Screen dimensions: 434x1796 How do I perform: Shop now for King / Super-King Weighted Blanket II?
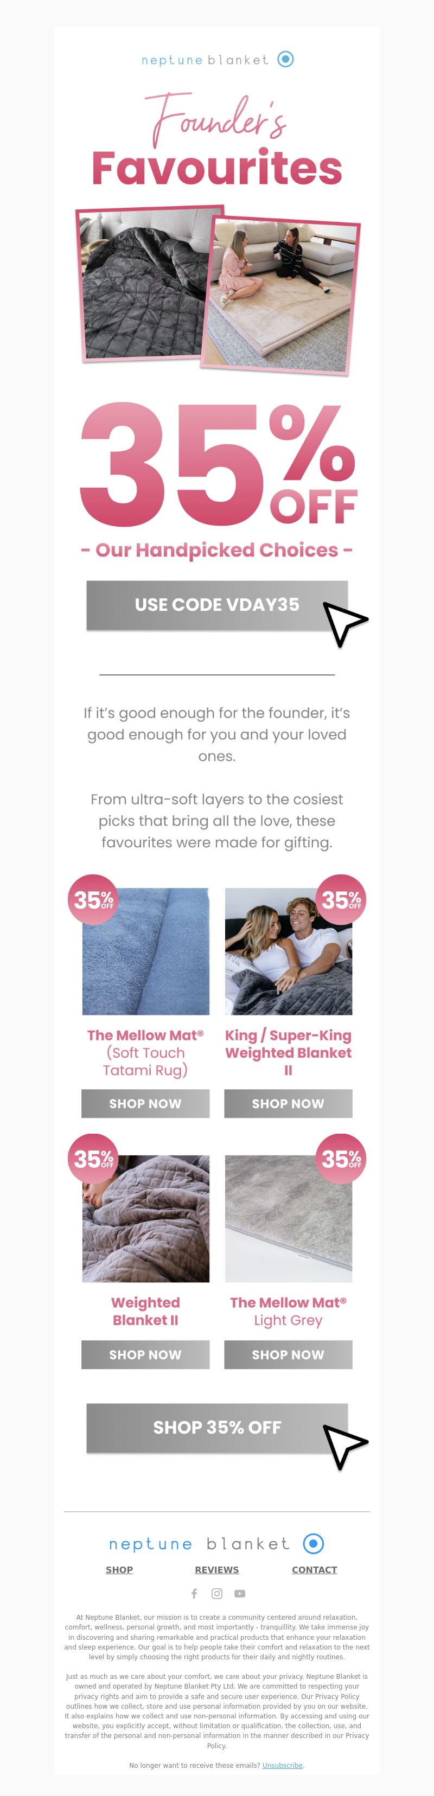[x=288, y=1103]
